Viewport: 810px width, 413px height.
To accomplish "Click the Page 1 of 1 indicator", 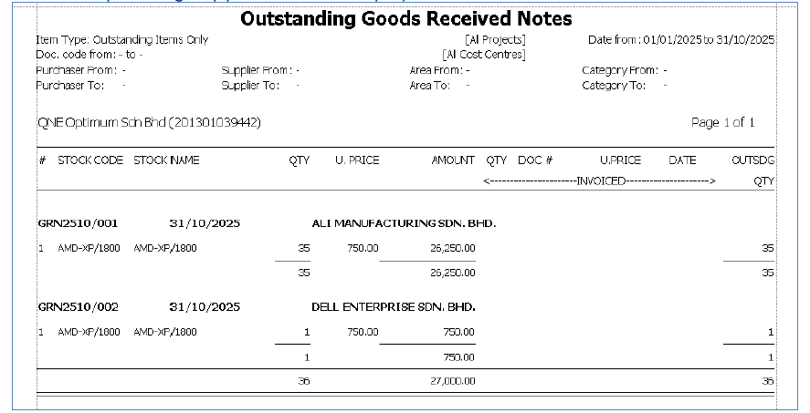I will pos(723,123).
